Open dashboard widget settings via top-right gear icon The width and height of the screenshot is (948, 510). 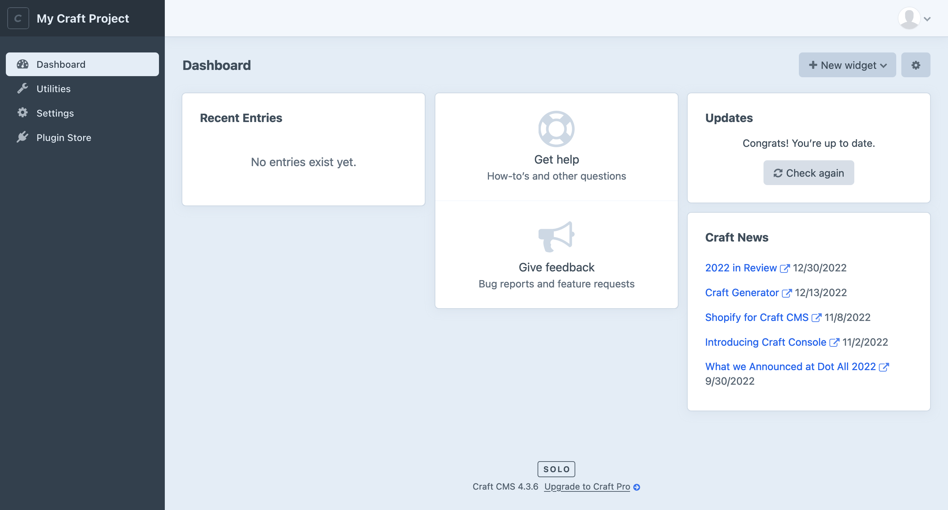[x=916, y=65]
